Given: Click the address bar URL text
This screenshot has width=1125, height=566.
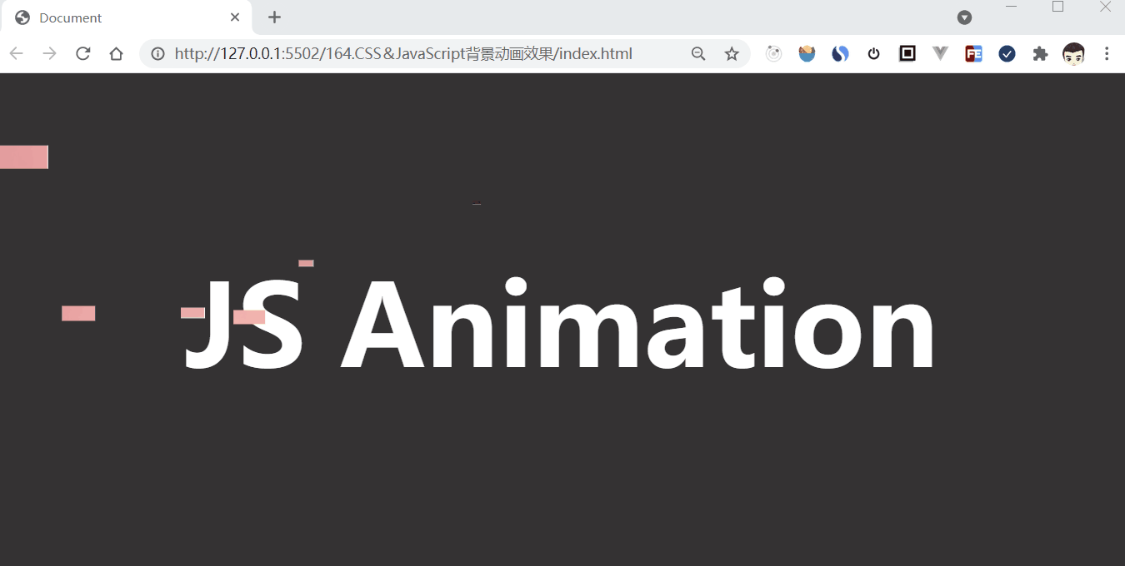Looking at the screenshot, I should (403, 54).
